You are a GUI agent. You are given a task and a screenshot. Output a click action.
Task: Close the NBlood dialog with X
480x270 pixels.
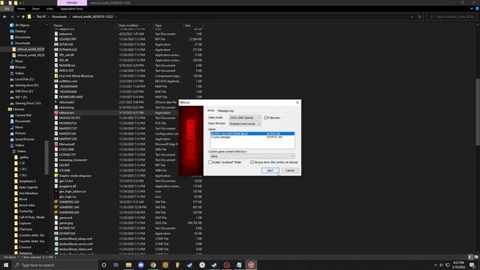297,103
